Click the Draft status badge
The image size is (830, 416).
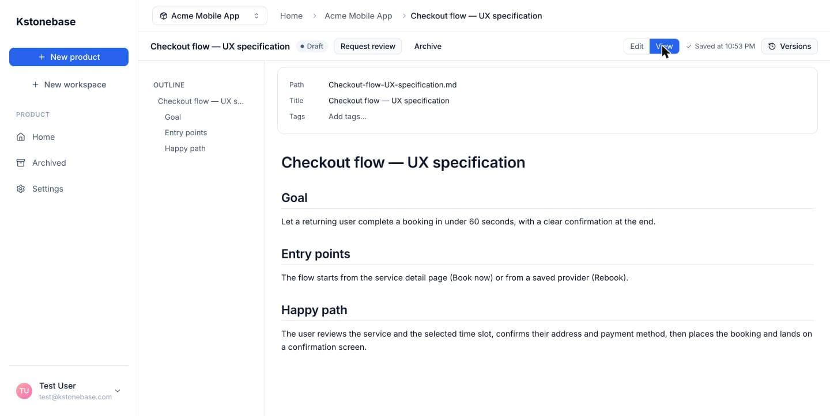(312, 47)
